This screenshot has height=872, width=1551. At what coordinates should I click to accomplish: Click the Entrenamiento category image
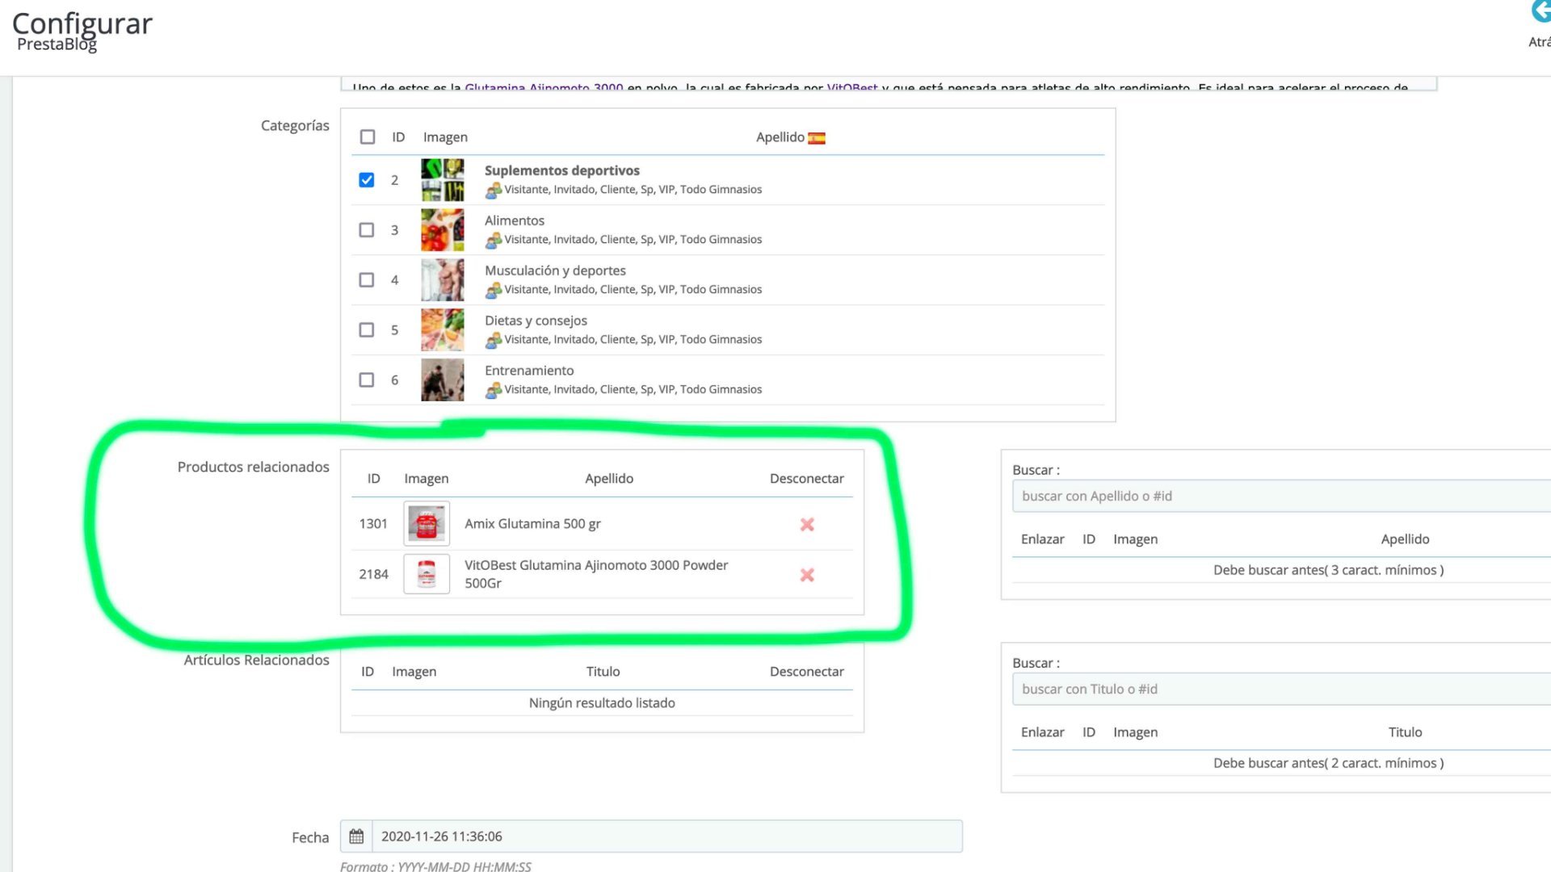point(443,380)
